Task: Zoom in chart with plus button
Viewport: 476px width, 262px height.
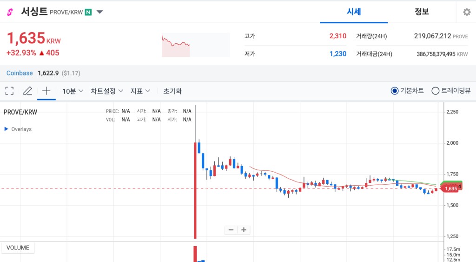Action: (x=244, y=230)
